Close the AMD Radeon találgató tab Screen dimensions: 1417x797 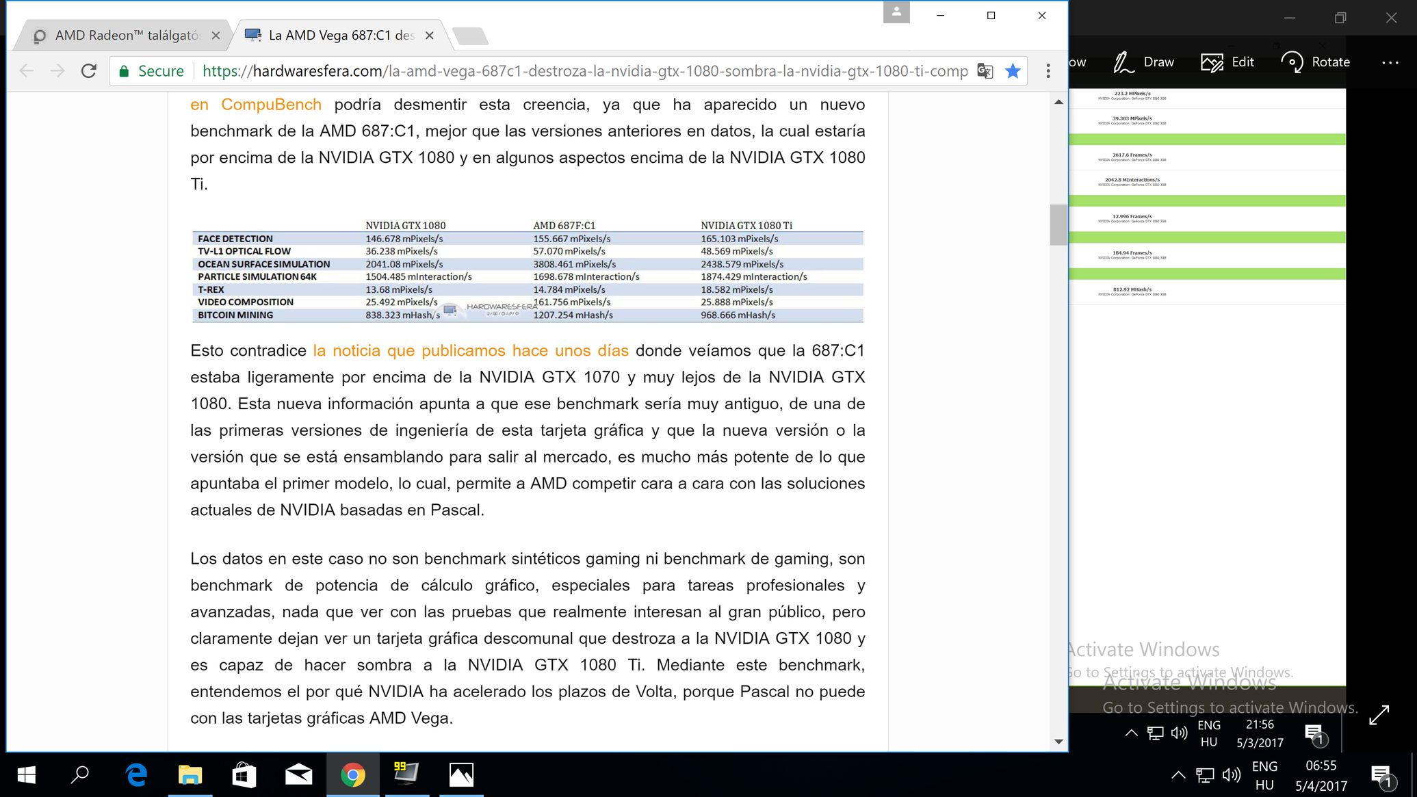coord(216,36)
